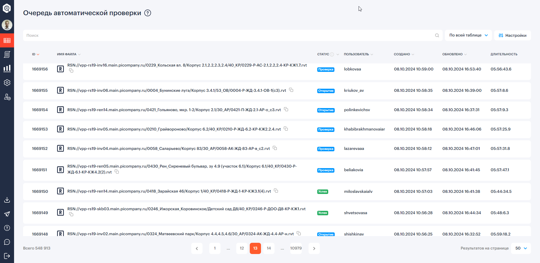Copy file path of row 1669149
540x263 pixels.
pos(71,214)
